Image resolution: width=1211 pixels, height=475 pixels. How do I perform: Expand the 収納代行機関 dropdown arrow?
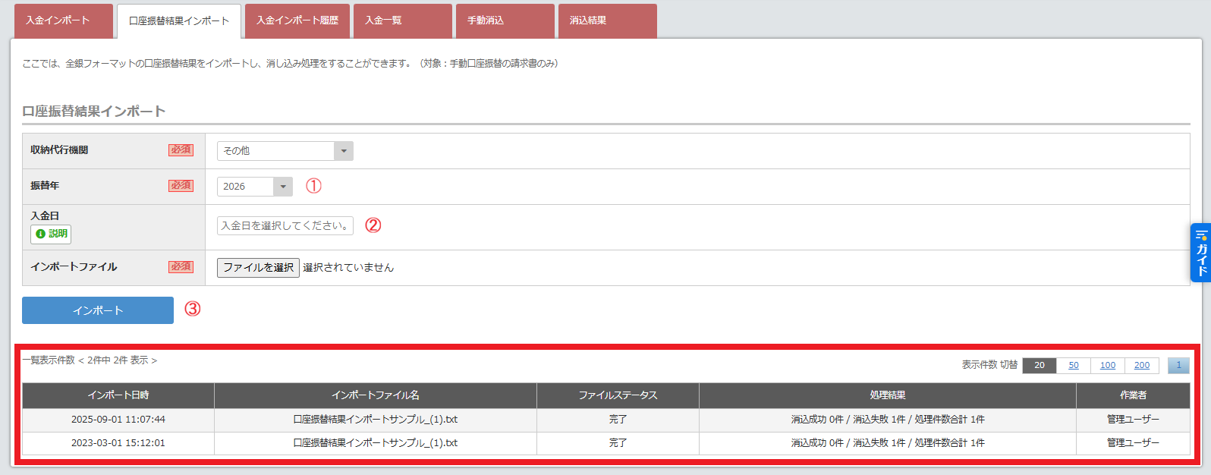(344, 151)
